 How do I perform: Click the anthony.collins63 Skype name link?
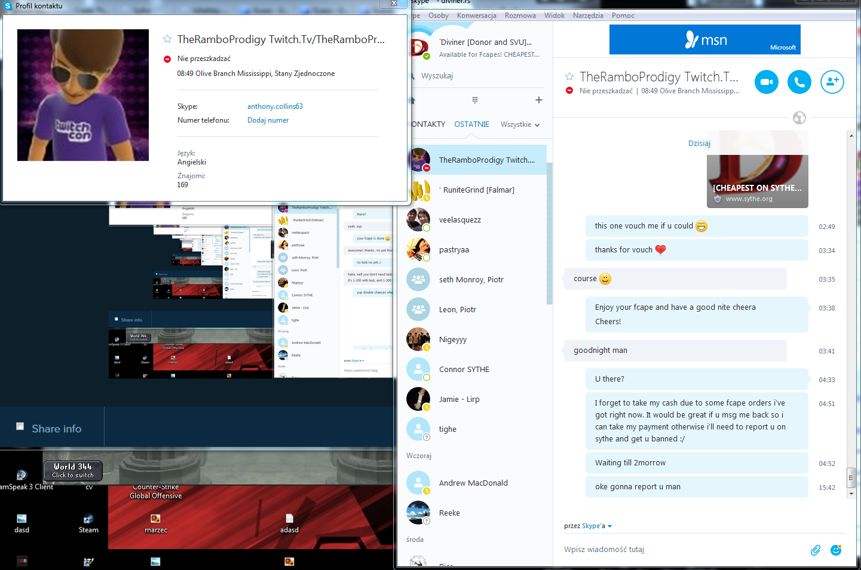275,106
